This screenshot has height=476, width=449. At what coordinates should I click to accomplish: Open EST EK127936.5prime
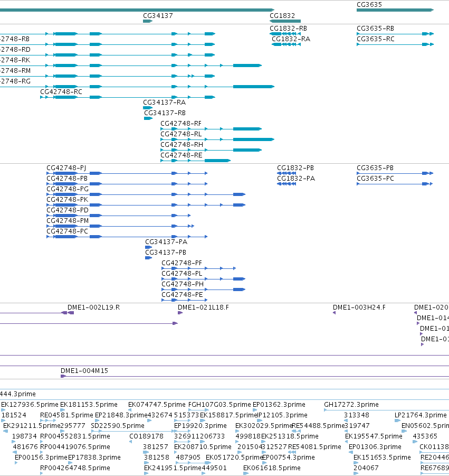point(30,405)
